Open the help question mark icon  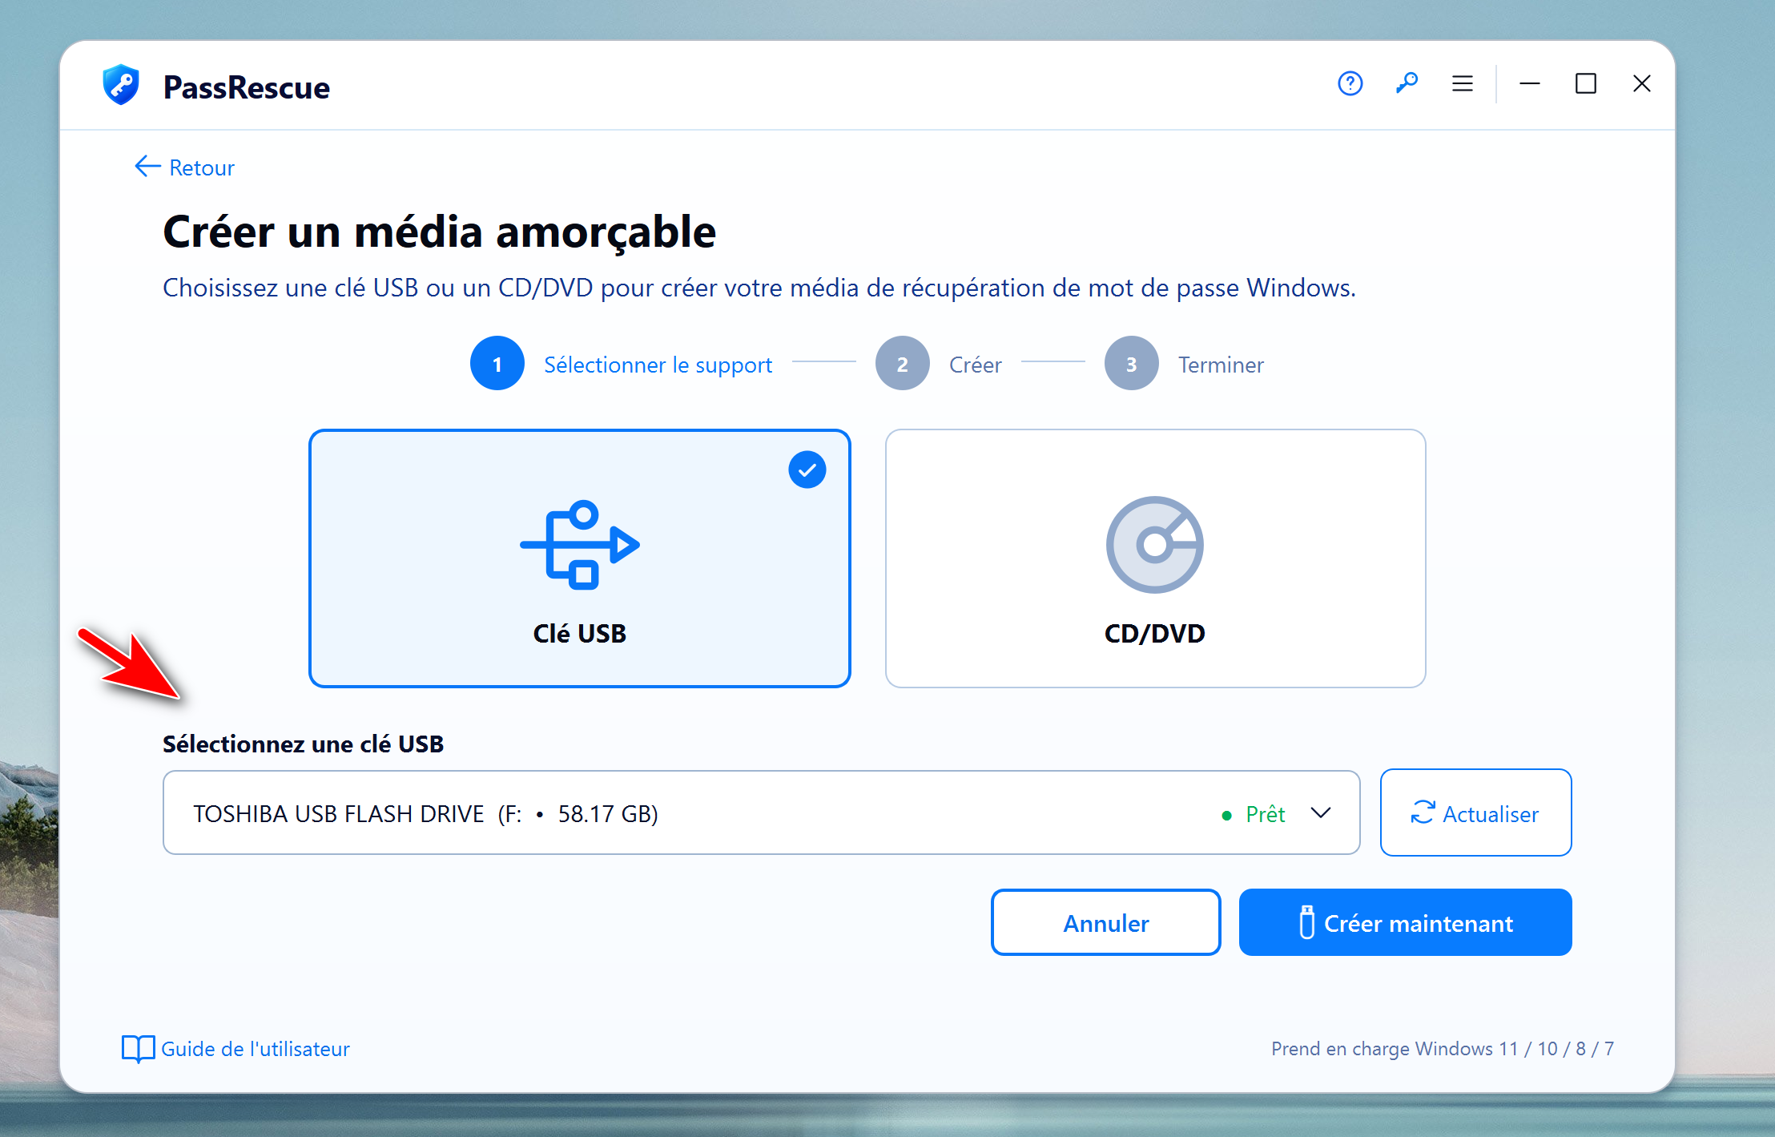1350,83
